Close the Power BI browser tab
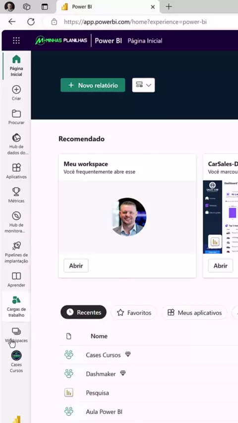Viewport: 238px width, 423px height. [153, 7]
